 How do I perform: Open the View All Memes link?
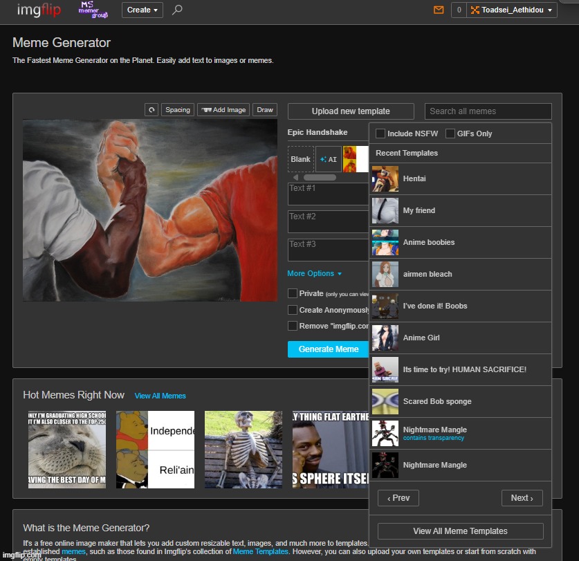coord(160,396)
